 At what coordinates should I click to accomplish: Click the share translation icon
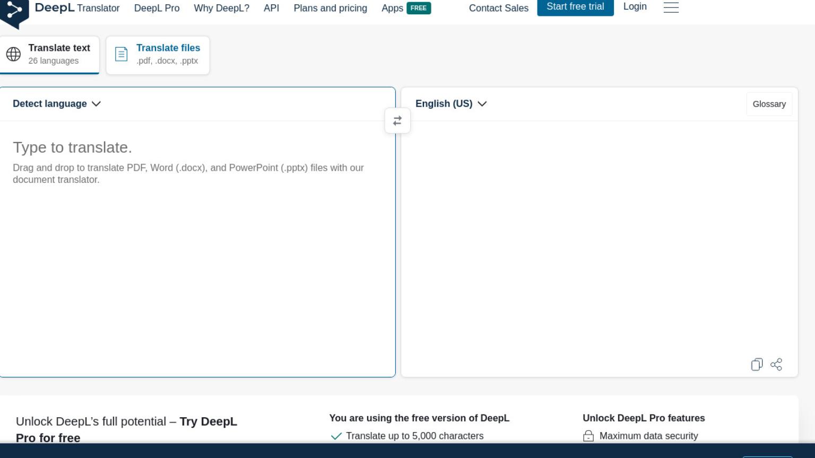pyautogui.click(x=776, y=364)
